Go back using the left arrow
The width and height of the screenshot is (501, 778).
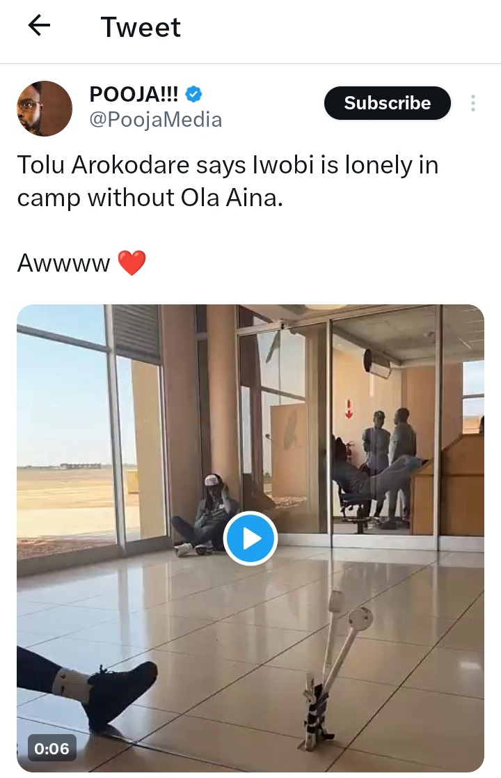39,25
